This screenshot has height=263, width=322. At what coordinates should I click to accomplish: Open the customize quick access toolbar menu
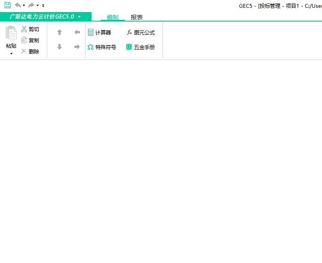pos(43,6)
